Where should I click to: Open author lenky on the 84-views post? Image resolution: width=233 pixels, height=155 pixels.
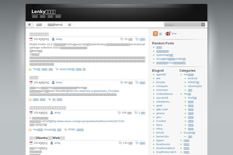tap(59, 83)
